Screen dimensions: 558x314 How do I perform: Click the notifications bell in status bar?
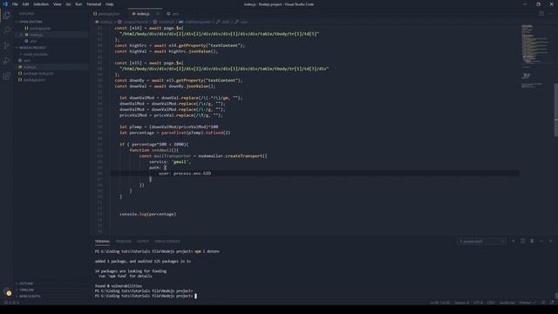click(552, 303)
